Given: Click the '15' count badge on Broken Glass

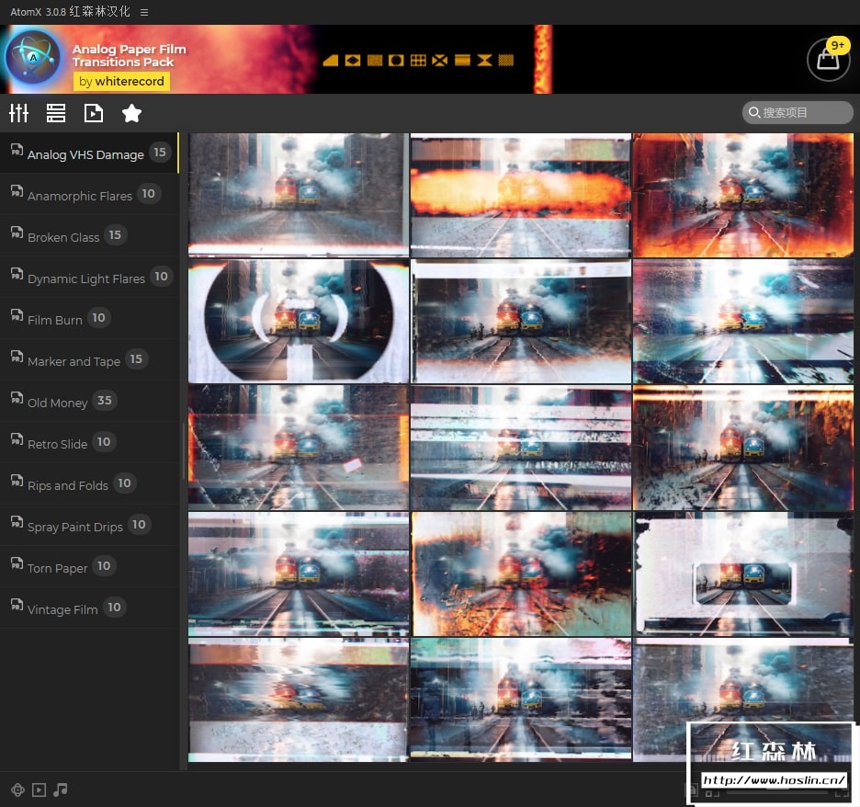Looking at the screenshot, I should pos(115,234).
